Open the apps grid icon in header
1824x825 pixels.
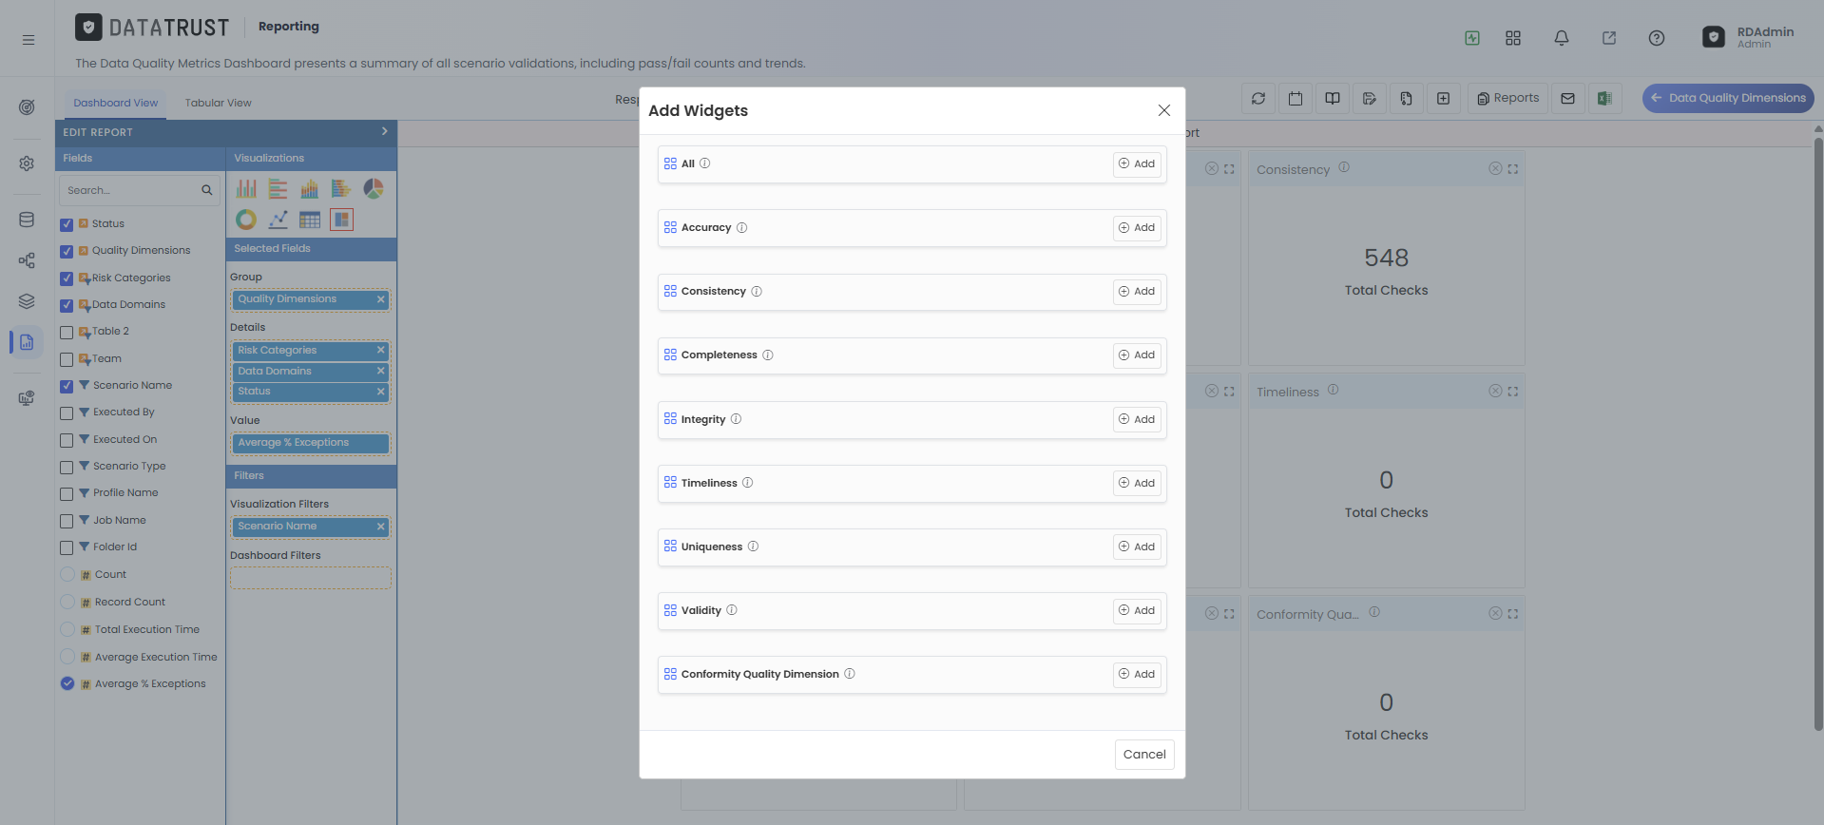click(x=1513, y=38)
